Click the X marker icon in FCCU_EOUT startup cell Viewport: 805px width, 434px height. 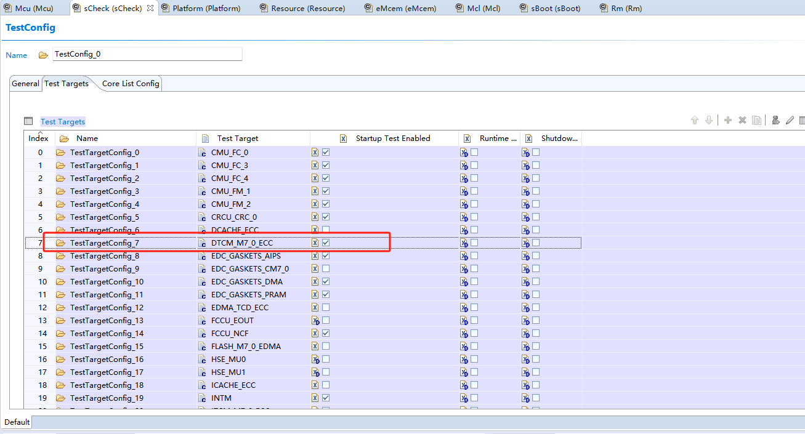point(315,321)
